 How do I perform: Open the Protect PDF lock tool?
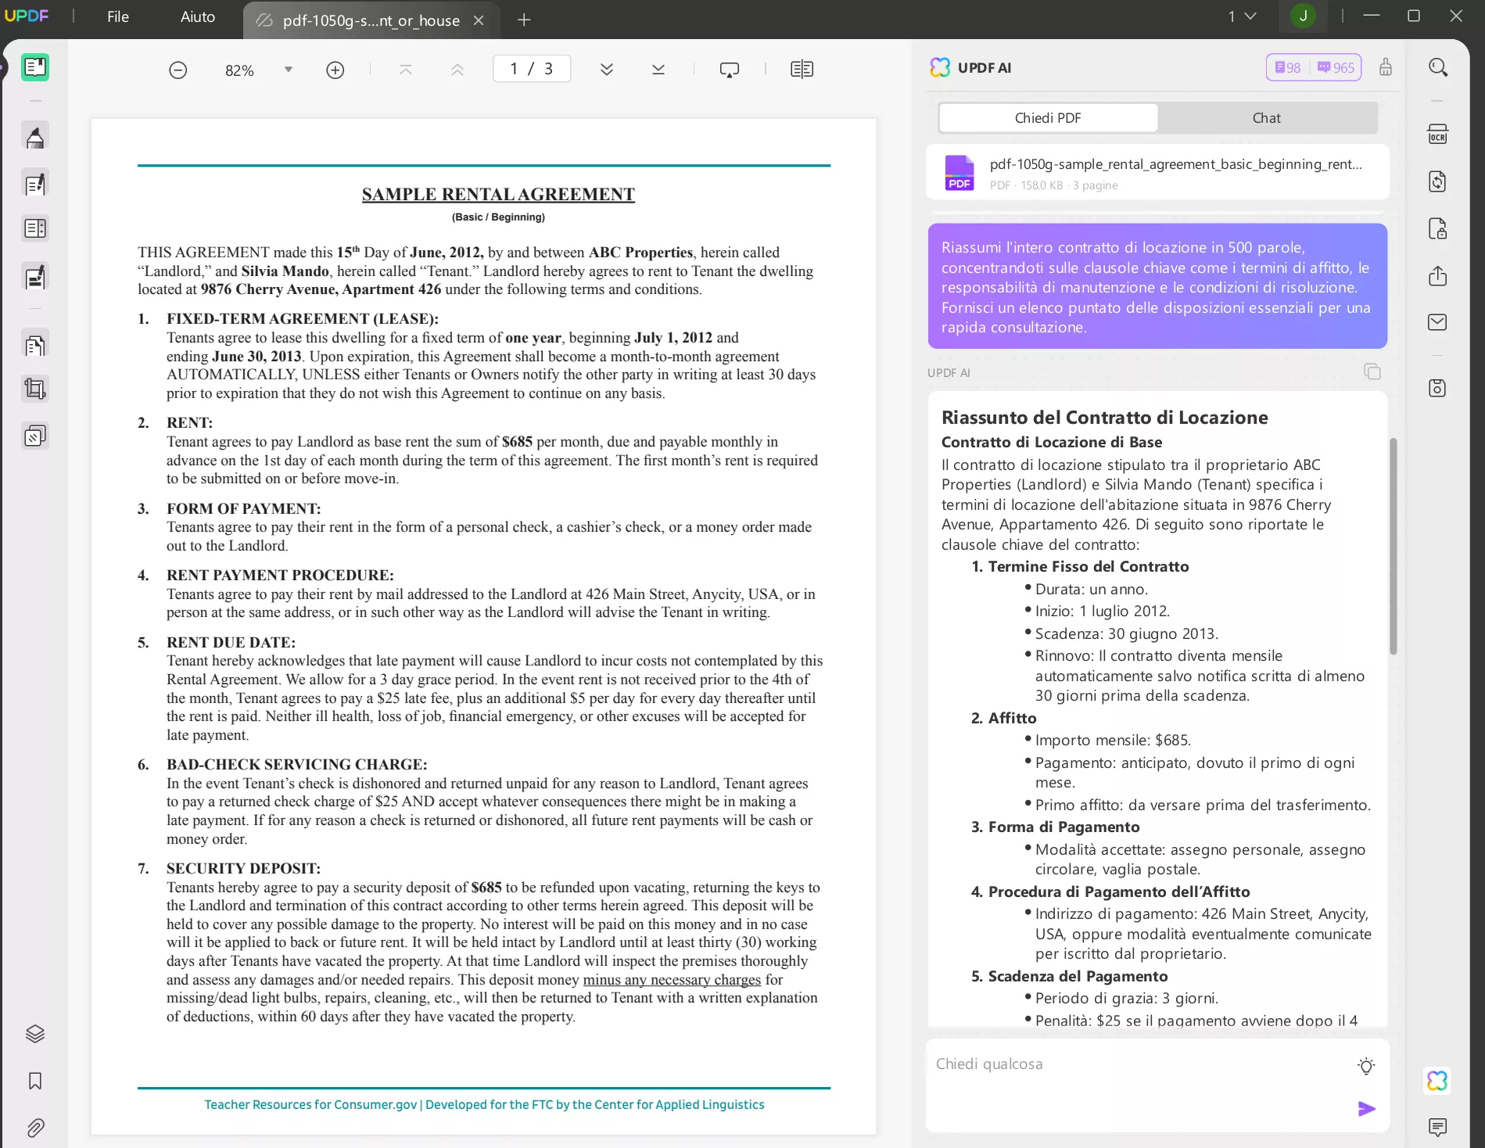click(1438, 228)
